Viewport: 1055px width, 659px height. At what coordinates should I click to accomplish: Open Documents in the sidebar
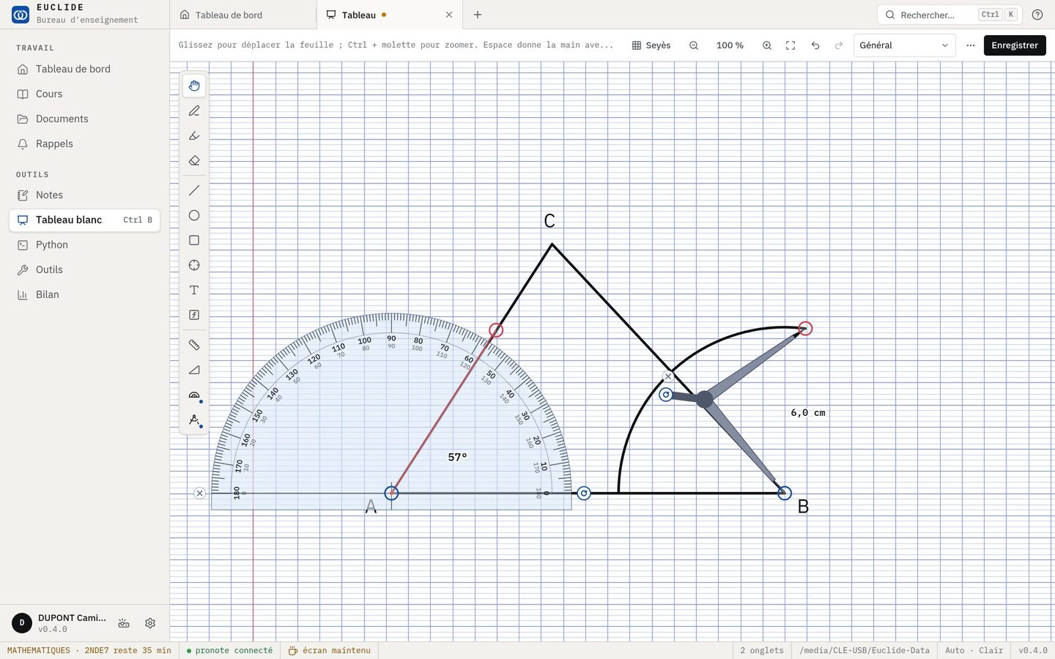(x=84, y=119)
